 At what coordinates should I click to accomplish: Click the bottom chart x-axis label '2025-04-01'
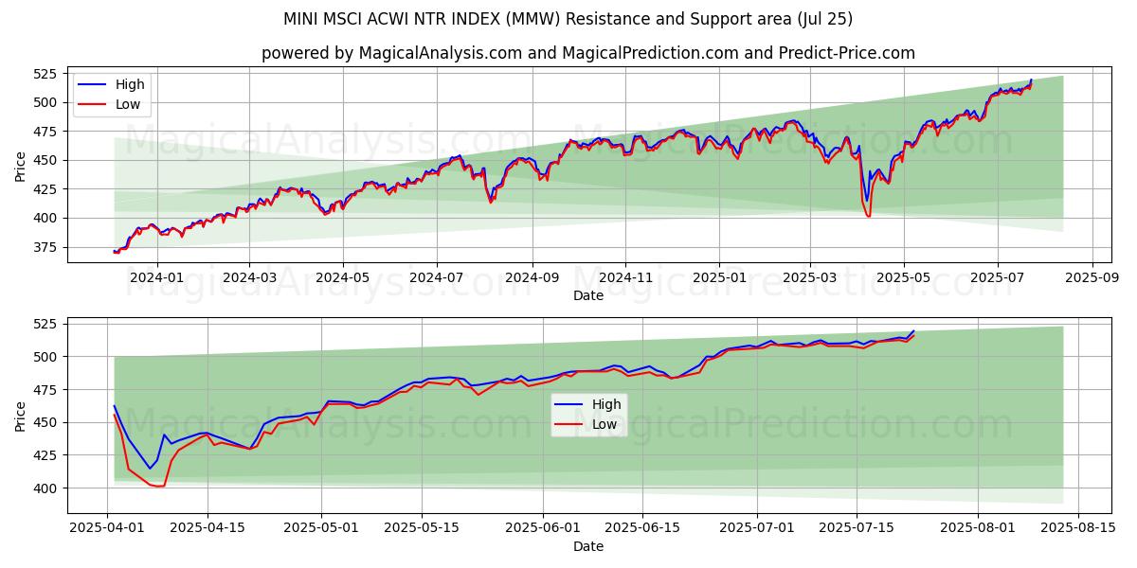107,529
